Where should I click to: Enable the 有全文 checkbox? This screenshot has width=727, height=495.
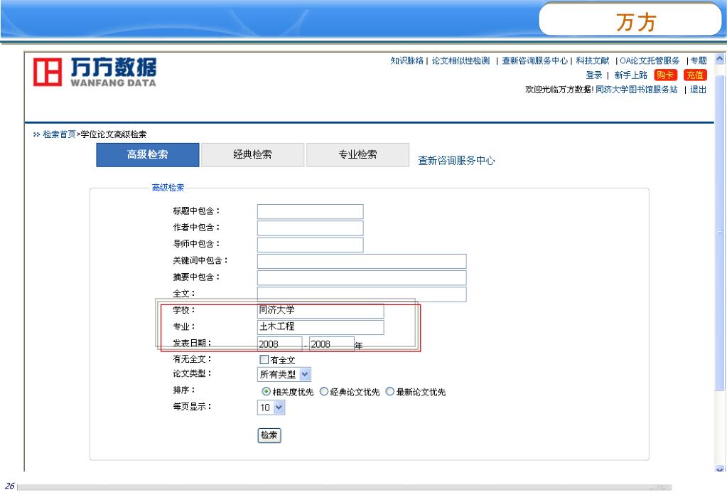coord(264,360)
